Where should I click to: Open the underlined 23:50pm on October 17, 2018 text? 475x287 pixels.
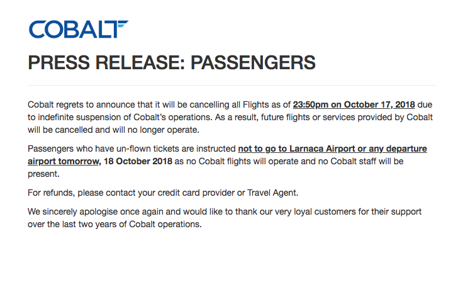point(354,105)
